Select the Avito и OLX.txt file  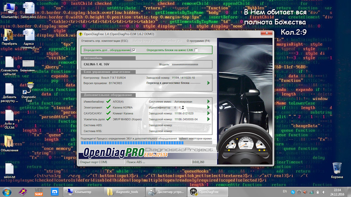click(9, 119)
